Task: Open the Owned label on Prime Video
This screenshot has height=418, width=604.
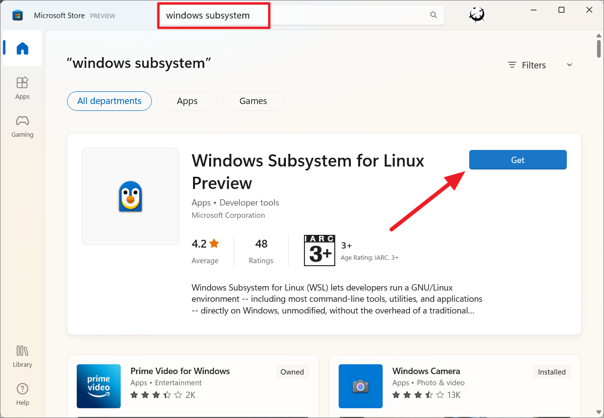Action: coord(292,372)
